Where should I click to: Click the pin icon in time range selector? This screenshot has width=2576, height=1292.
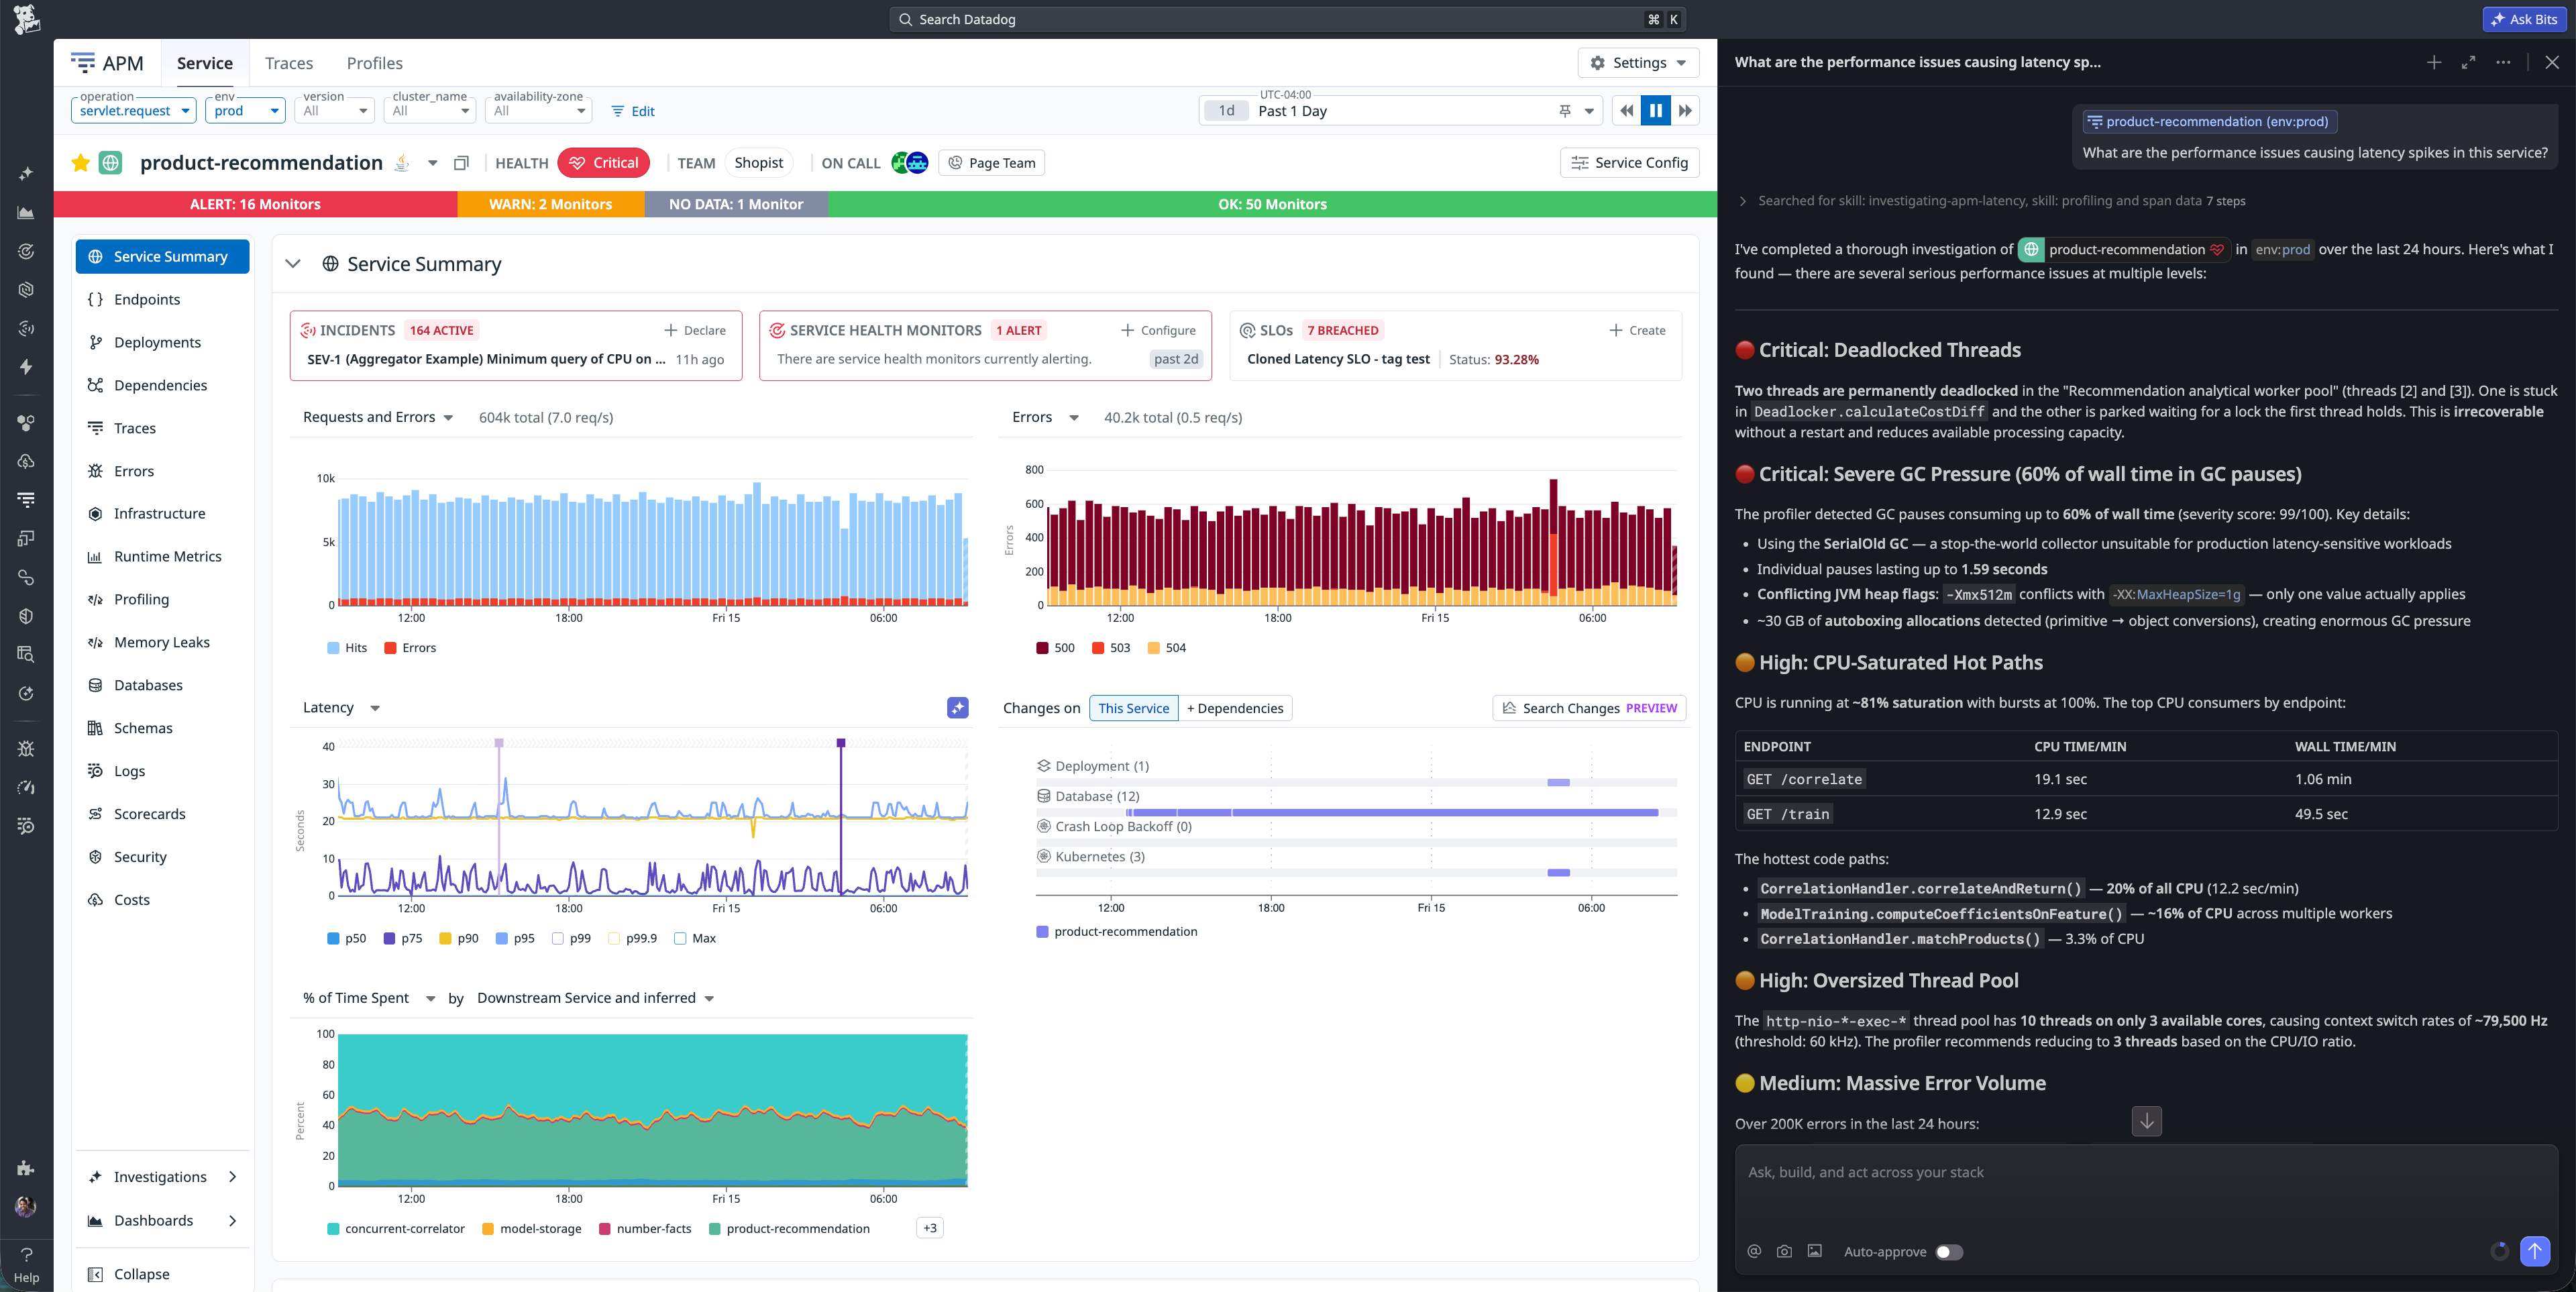click(x=1565, y=111)
